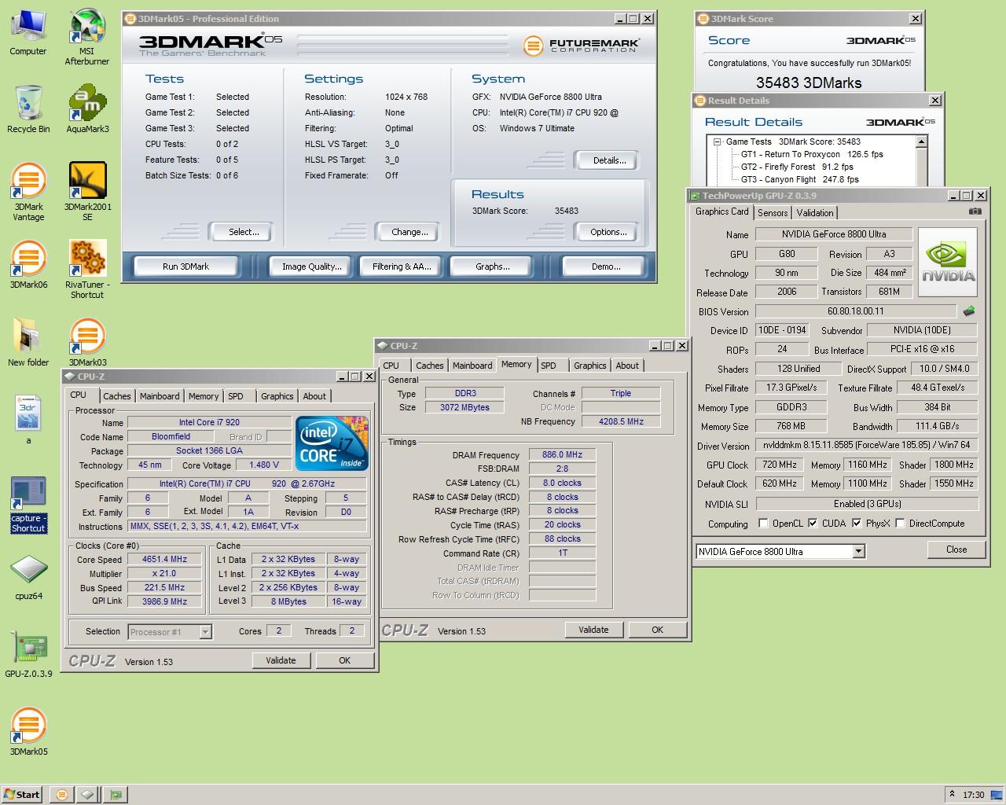Switch to Sensors tab in GPU-Z
This screenshot has height=805, width=1006.
(x=773, y=213)
